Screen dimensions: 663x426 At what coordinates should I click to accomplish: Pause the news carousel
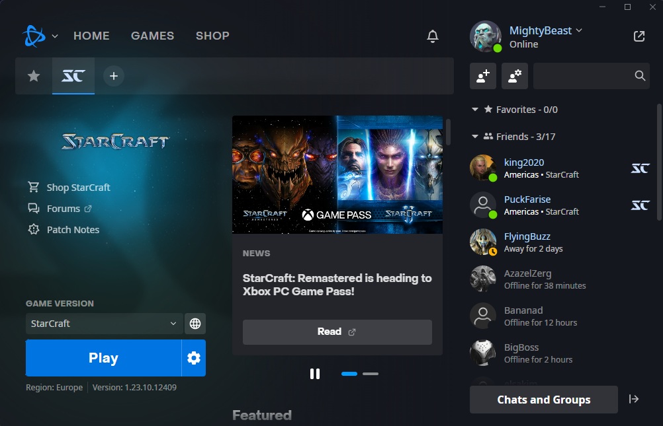tap(314, 374)
